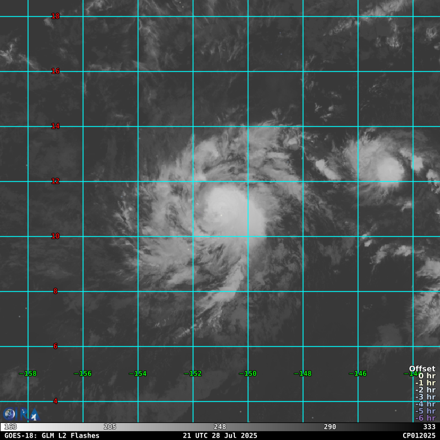
Task: Select the -6 hr offset legend entry
Action: (425, 418)
